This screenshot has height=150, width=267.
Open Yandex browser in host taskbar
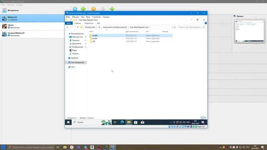(72, 147)
